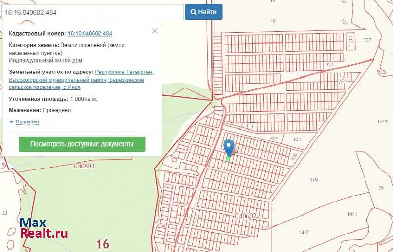
Task: Pick the parcel labeled 426
Action: click(294, 157)
